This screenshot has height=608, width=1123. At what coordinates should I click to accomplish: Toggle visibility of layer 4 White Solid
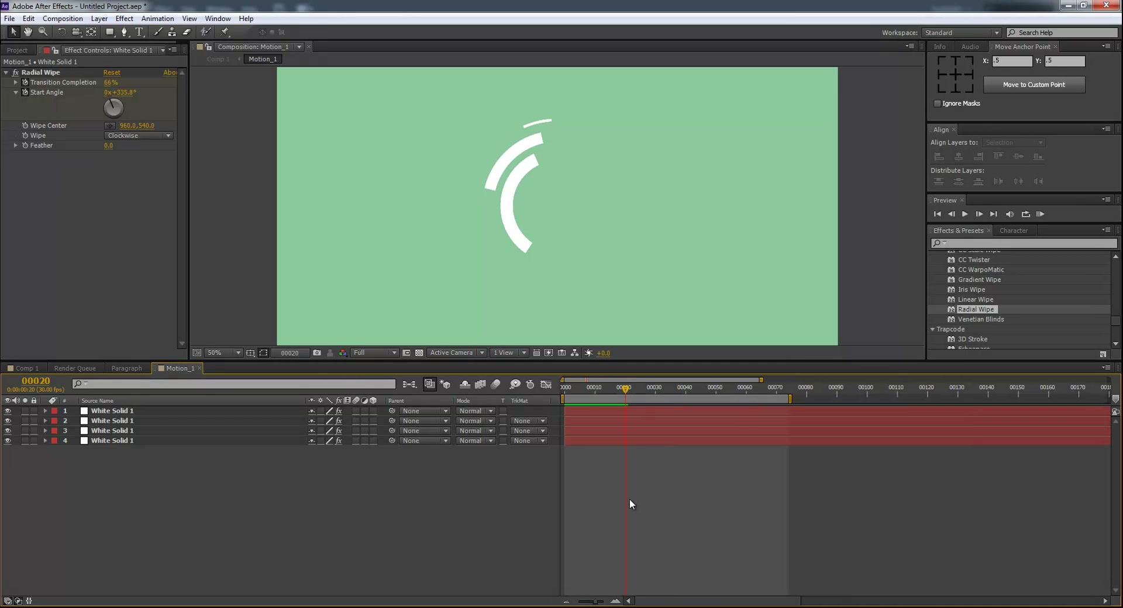click(8, 441)
